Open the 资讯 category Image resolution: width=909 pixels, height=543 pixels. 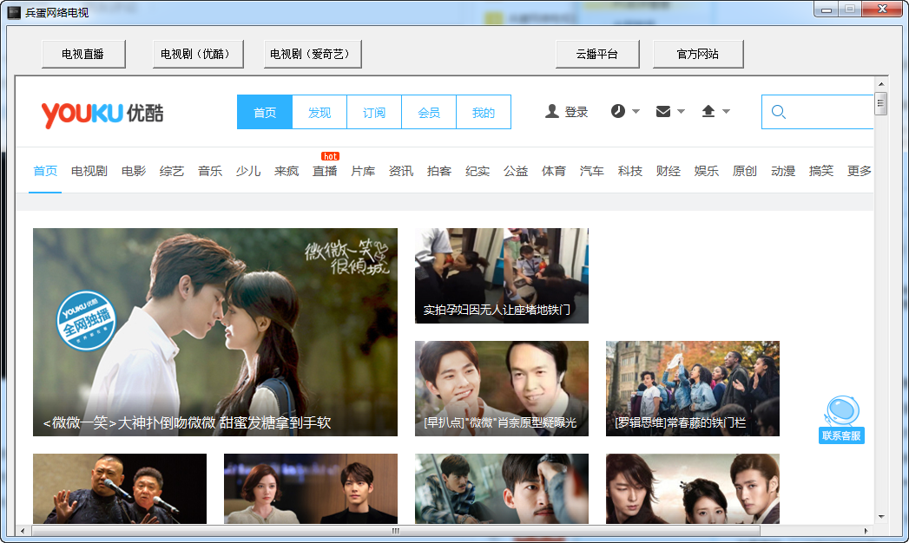coord(401,171)
